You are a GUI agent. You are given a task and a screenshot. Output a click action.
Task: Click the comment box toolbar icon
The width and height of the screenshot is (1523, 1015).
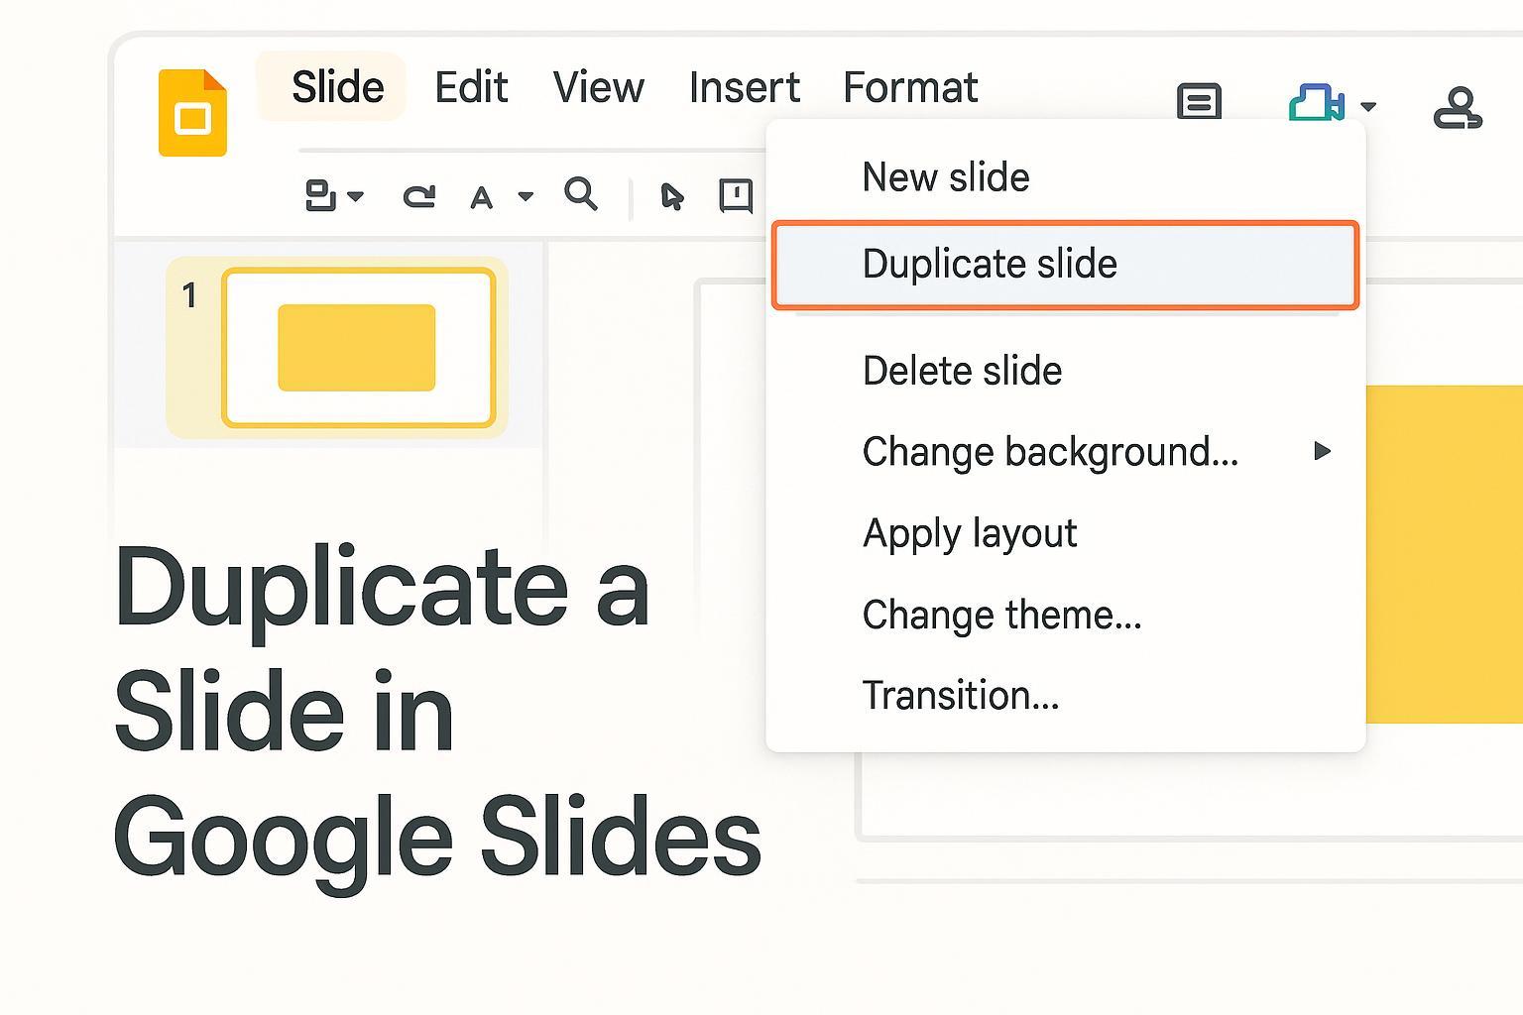coord(736,195)
